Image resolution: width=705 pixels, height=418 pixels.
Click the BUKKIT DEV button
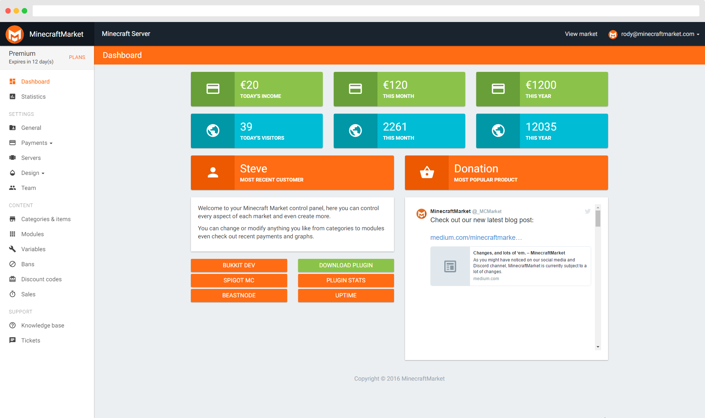point(239,265)
